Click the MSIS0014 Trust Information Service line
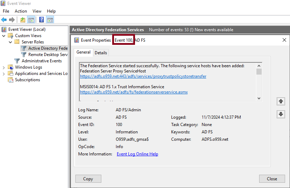The image size is (290, 188). tap(122, 87)
